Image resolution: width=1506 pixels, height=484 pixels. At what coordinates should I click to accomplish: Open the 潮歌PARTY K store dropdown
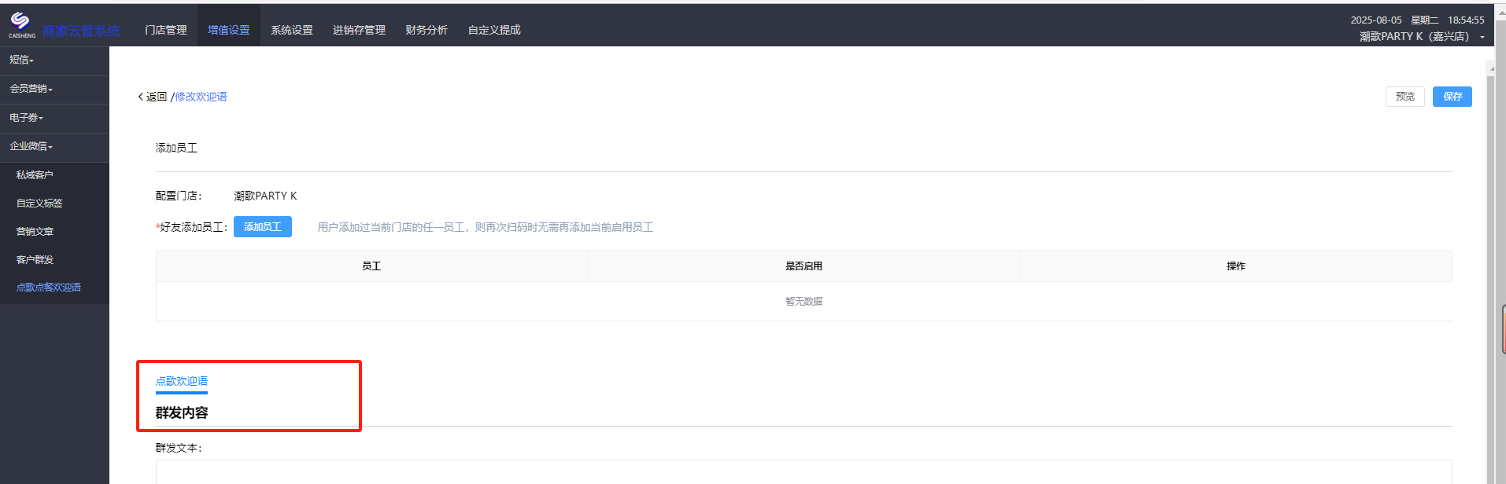click(x=1422, y=37)
